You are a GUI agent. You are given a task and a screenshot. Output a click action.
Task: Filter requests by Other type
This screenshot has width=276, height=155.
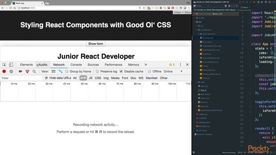[164, 78]
